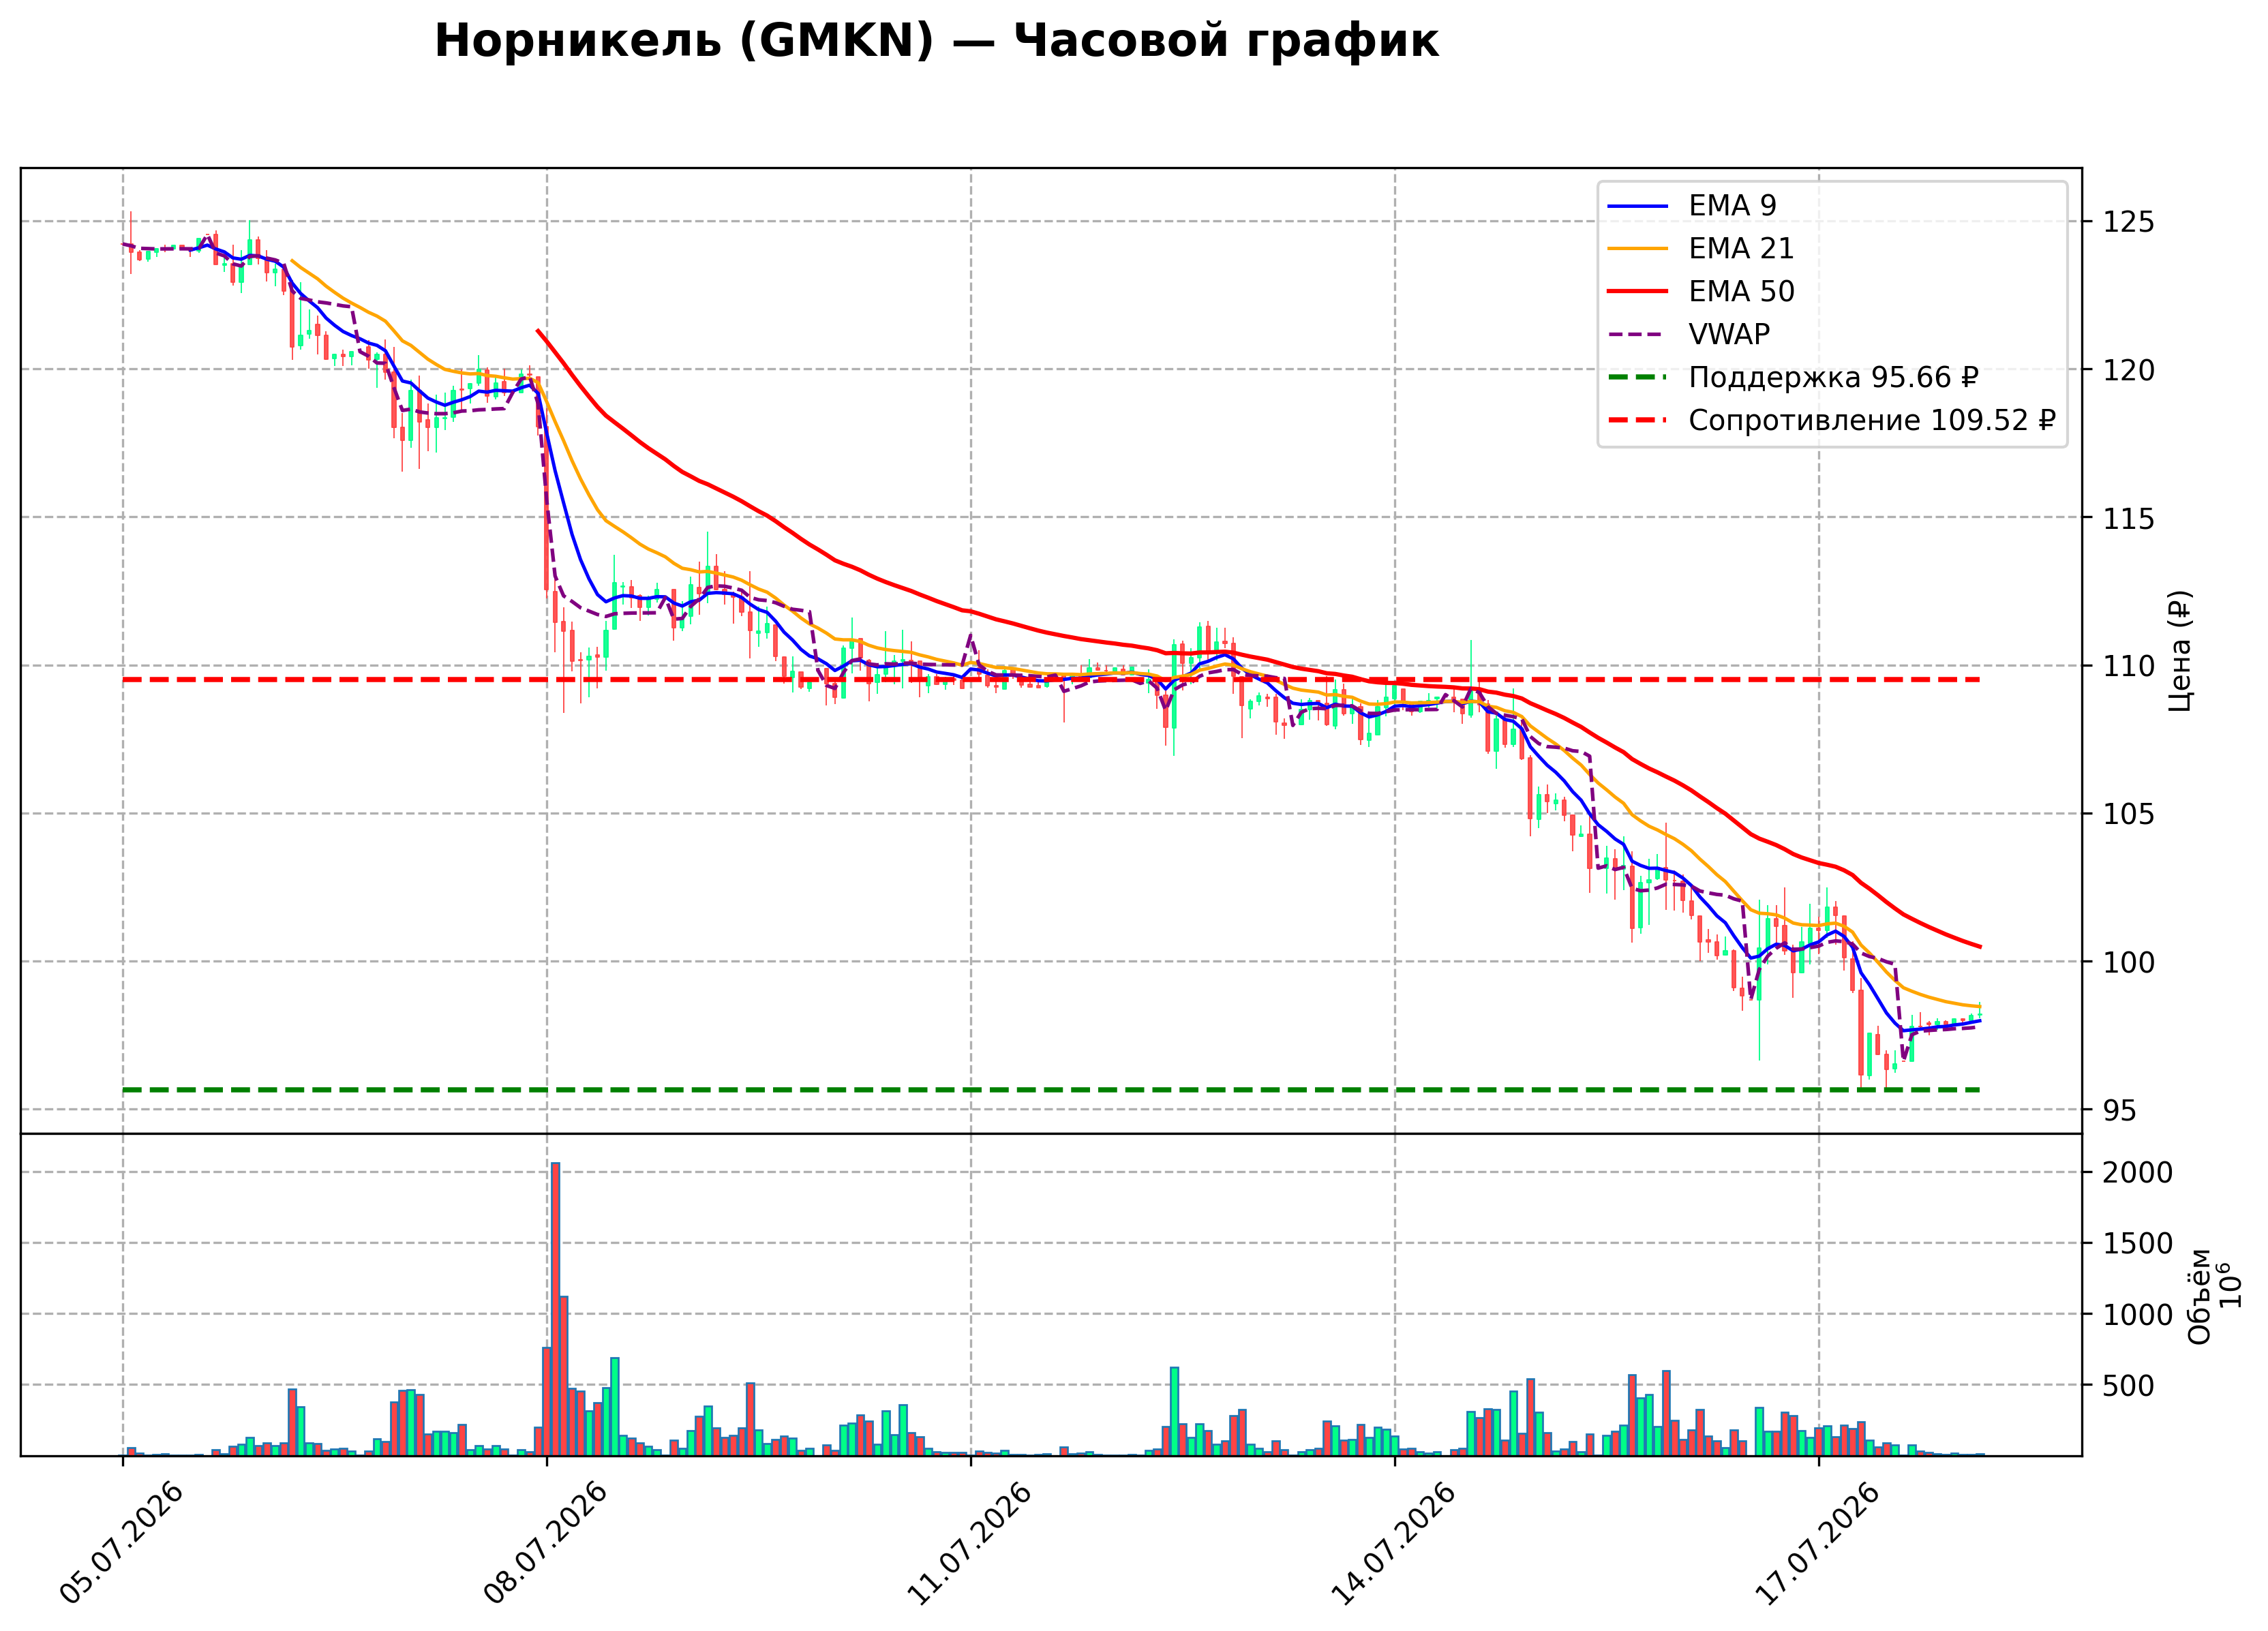Click volume axis tick '500'

point(2128,1386)
